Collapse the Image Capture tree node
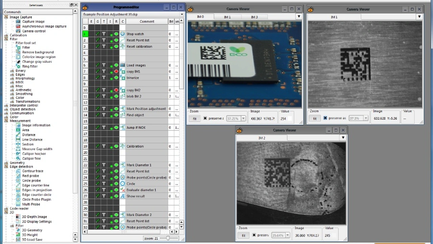 pyautogui.click(x=6, y=17)
